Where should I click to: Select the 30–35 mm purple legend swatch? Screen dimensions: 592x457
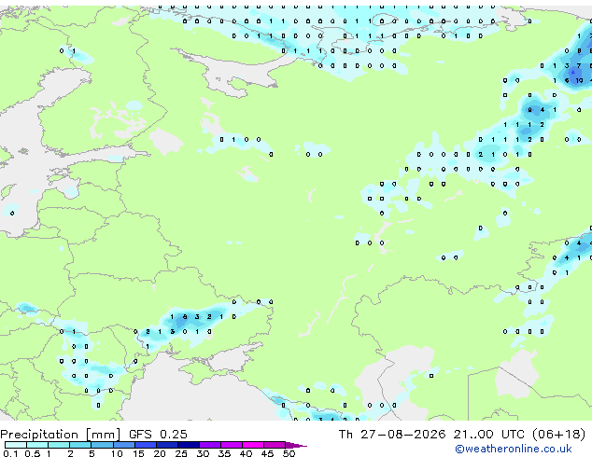[210, 445]
